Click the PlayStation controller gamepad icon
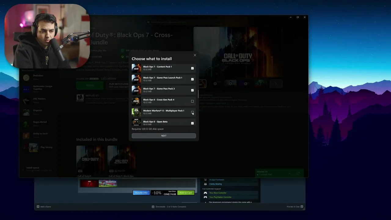Image resolution: width=391 pixels, height=220 pixels. tap(205, 197)
